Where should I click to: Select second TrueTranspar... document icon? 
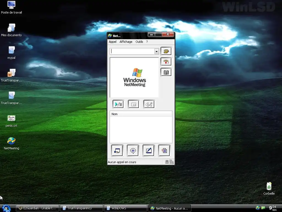11,98
